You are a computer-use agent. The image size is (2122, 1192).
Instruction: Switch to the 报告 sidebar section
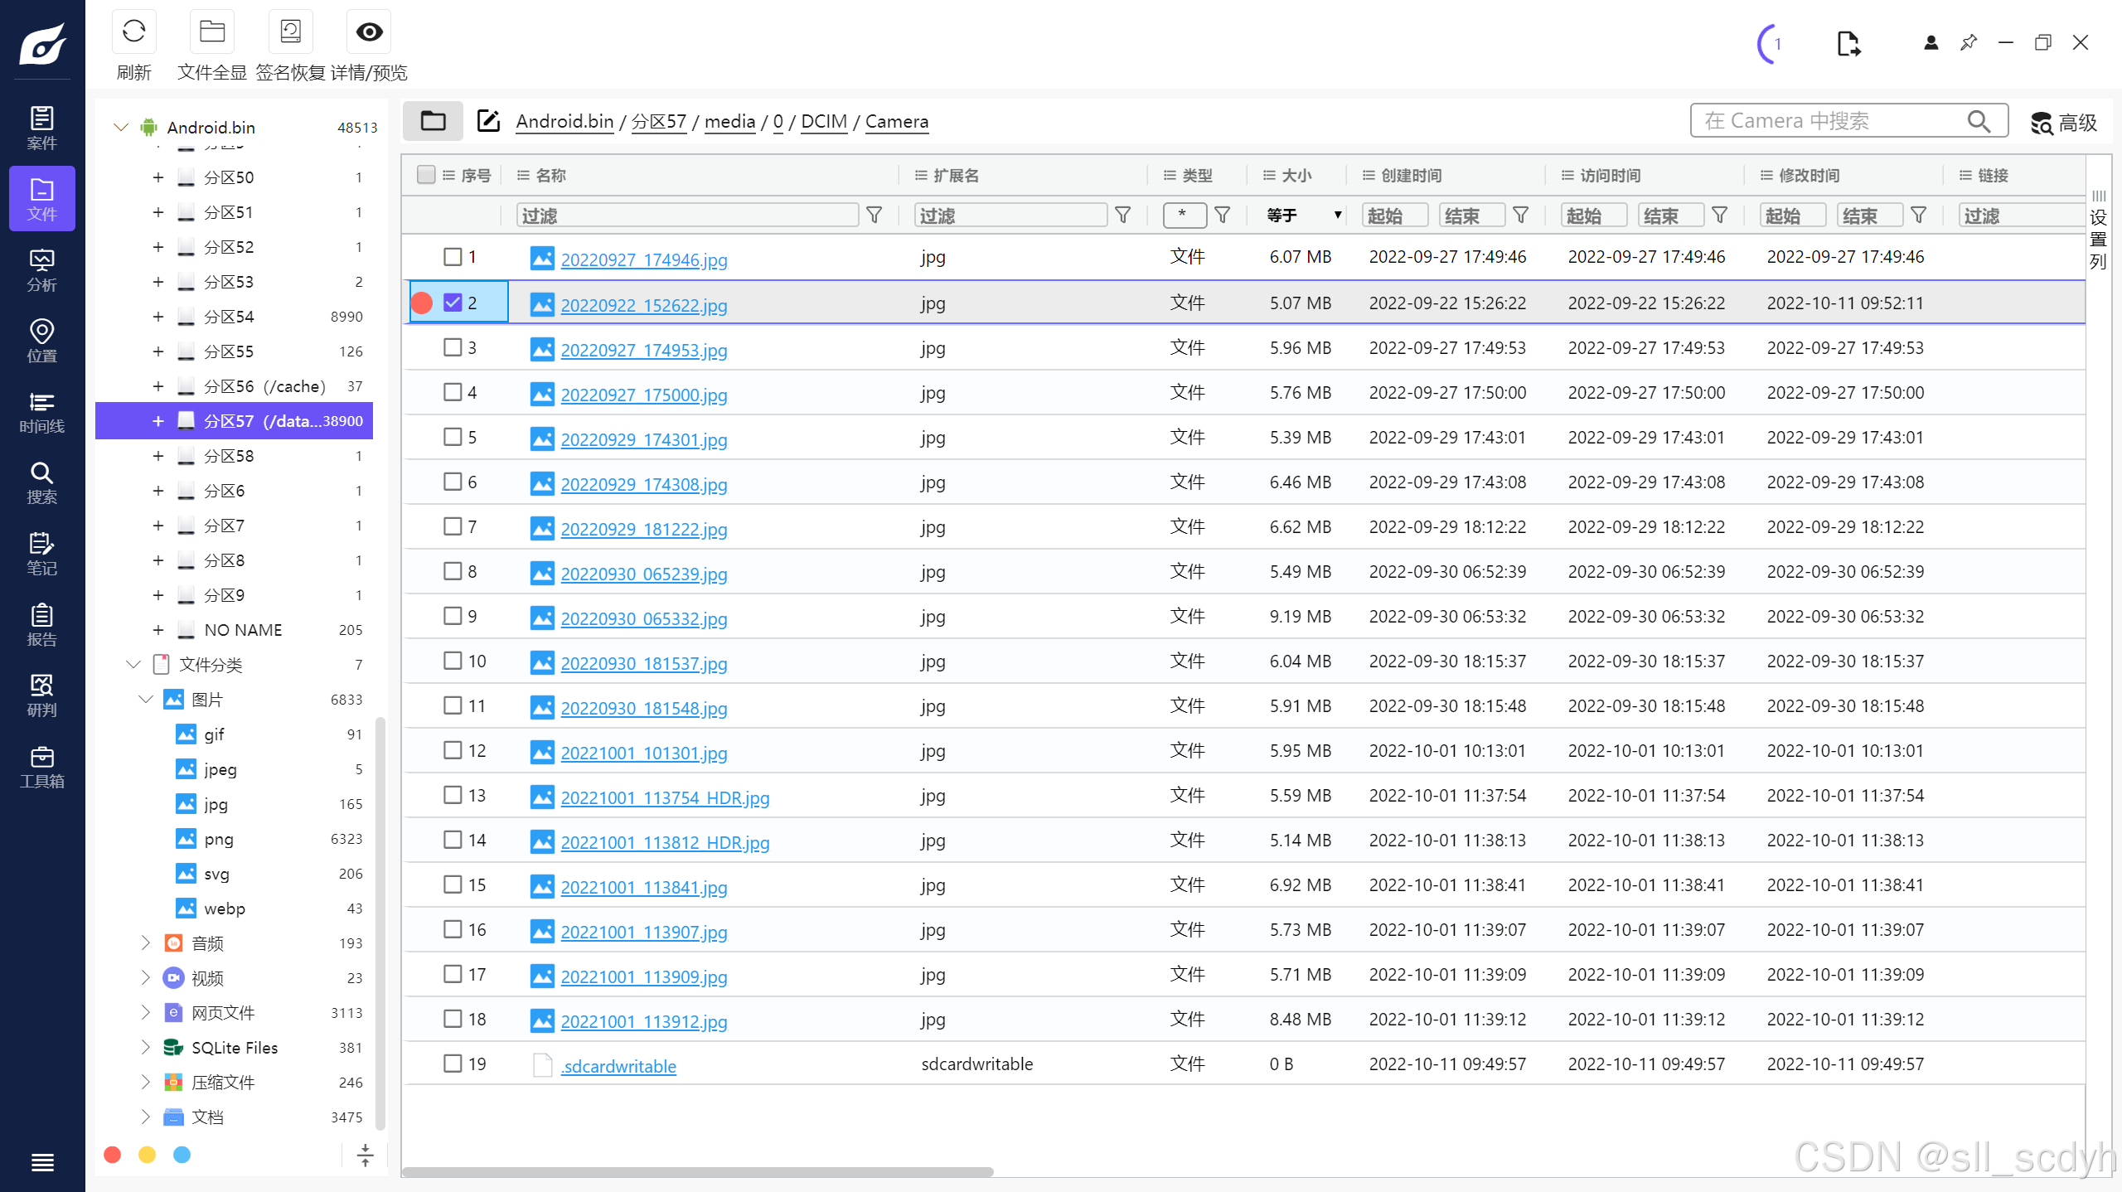(41, 625)
